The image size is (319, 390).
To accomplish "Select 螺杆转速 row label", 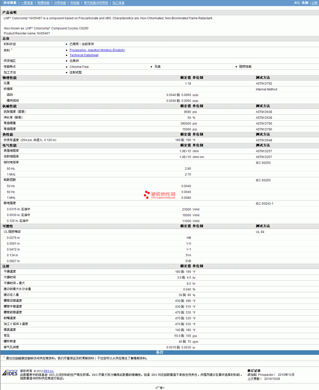I will 10,341.
